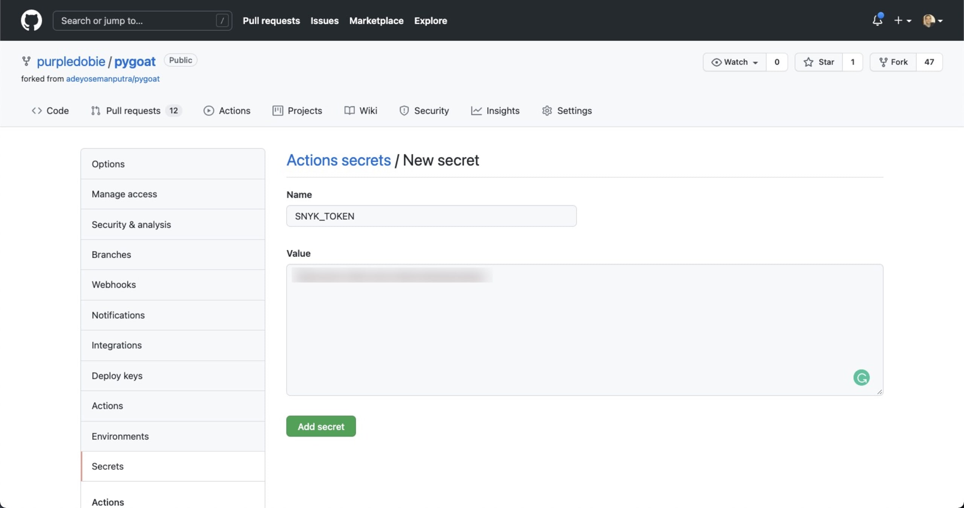Image resolution: width=964 pixels, height=508 pixels.
Task: Open Webhooks settings
Action: (173, 285)
